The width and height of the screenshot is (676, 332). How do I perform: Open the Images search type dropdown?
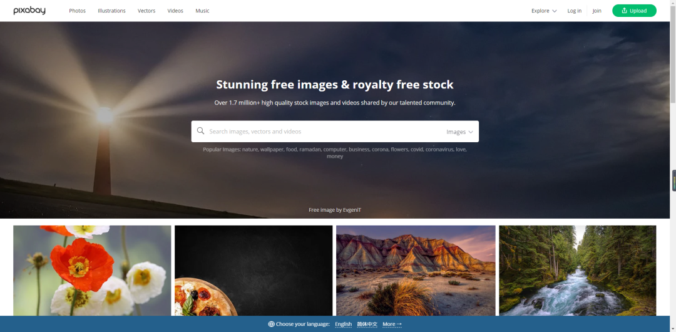(459, 132)
